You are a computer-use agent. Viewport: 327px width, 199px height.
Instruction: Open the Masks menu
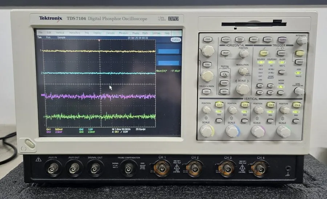pos(136,33)
